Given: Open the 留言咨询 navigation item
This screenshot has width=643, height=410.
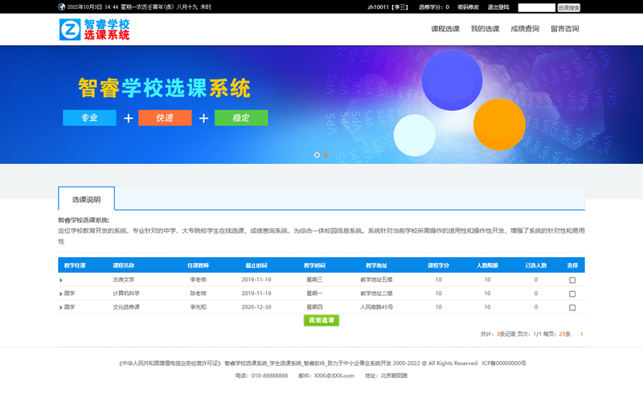Looking at the screenshot, I should [x=564, y=29].
